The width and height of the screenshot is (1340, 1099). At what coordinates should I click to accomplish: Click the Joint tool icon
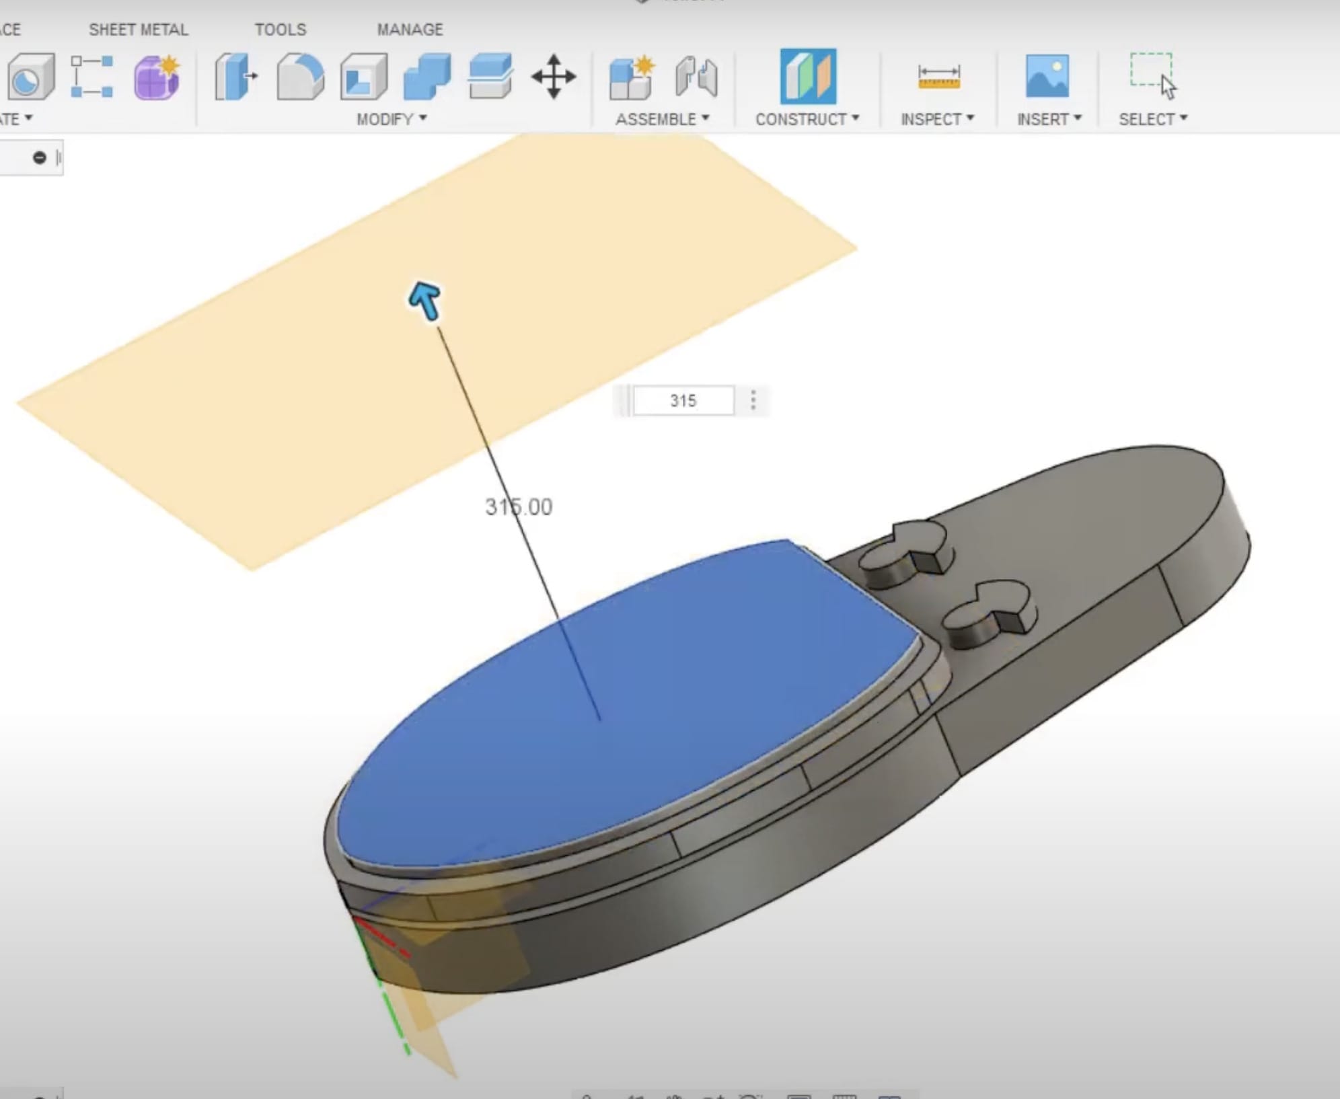pyautogui.click(x=696, y=77)
